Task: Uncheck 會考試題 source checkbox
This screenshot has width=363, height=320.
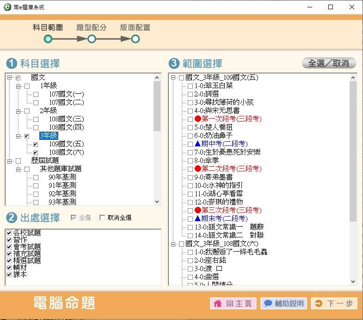Action: (9, 247)
